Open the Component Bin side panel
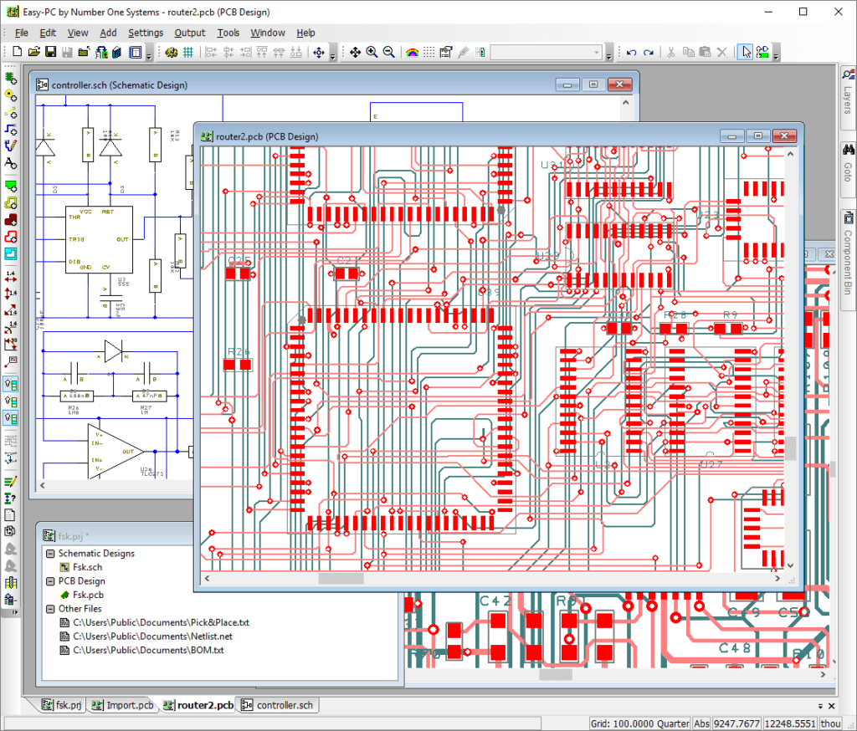 tap(848, 254)
